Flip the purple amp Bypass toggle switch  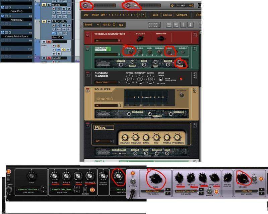133,181
